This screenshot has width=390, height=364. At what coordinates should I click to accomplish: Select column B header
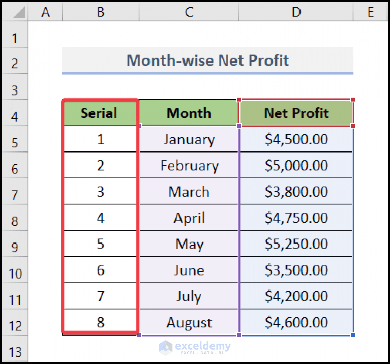point(100,12)
